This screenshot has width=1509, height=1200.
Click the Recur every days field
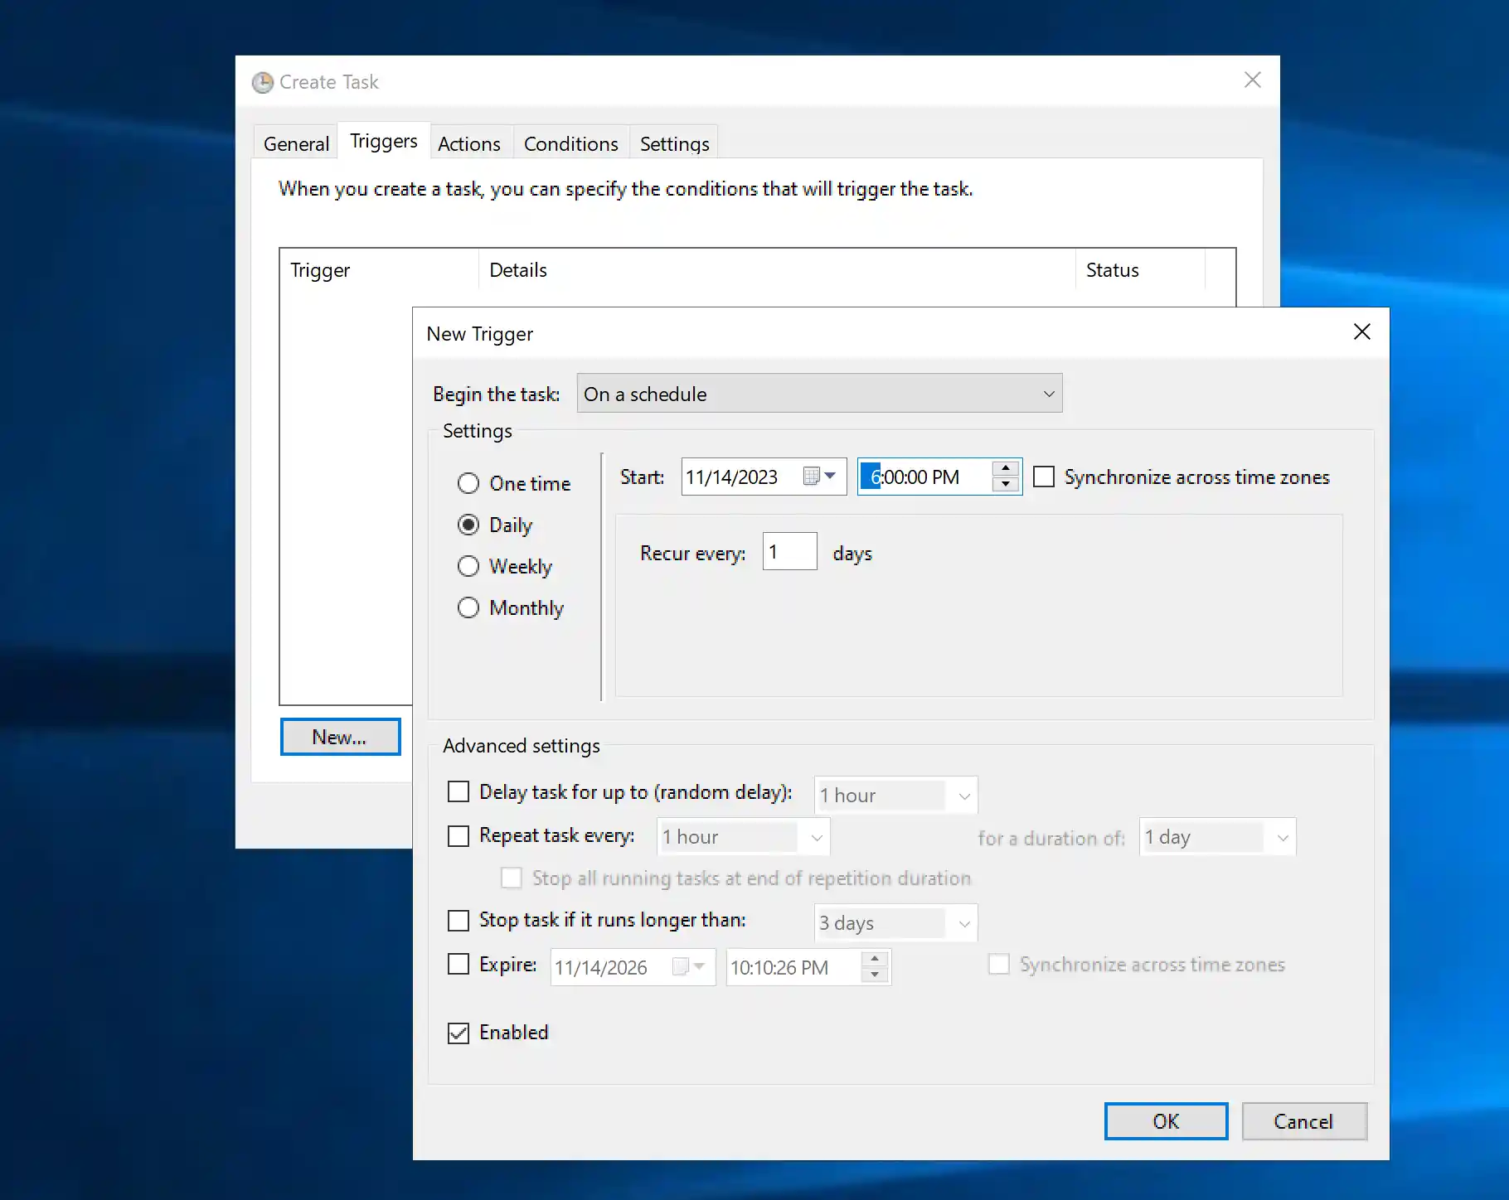788,552
